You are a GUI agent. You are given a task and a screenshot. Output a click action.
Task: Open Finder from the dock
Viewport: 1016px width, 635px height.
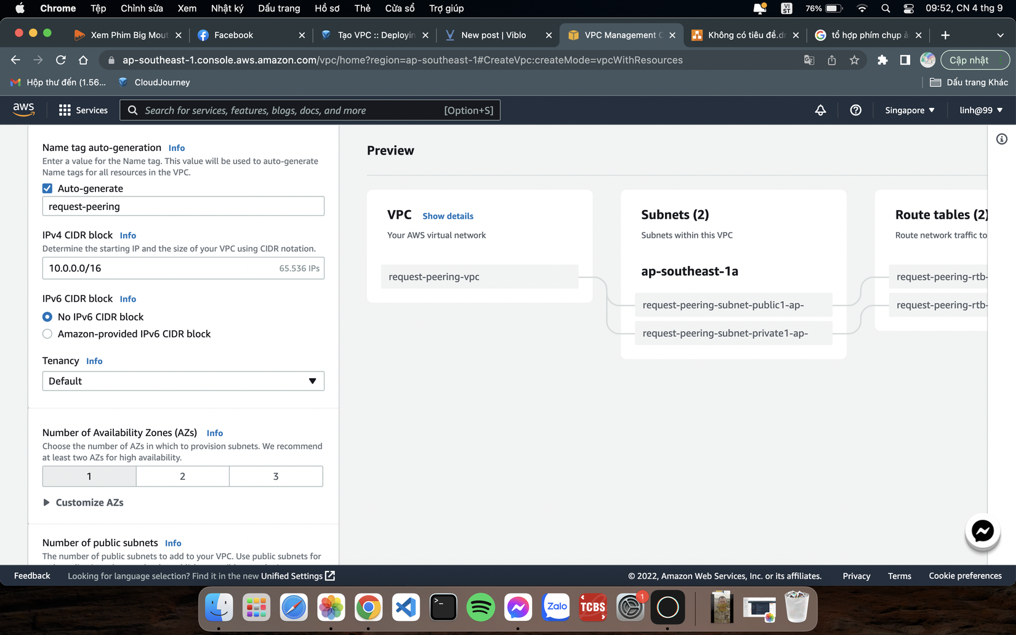click(x=219, y=608)
